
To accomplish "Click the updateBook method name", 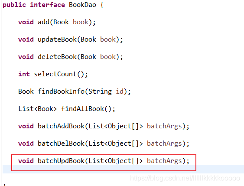I will [x=57, y=39].
